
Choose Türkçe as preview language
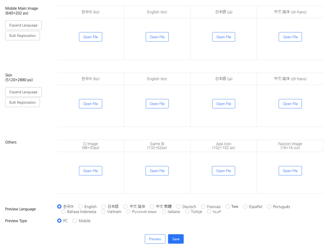(x=187, y=211)
